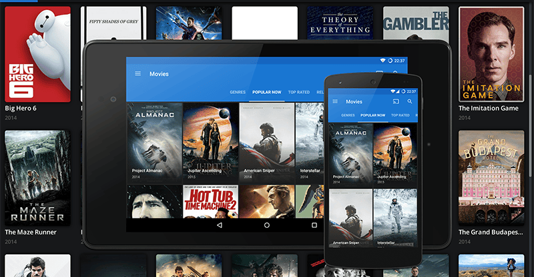Tap the search magnifier on the phone
Viewport: 534px width, 277px height.
(410, 101)
